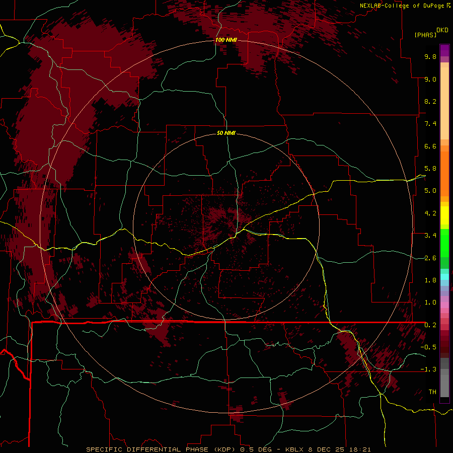This screenshot has width=453, height=453.
Task: Click the 100 NMI range ring label
Action: pos(226,40)
